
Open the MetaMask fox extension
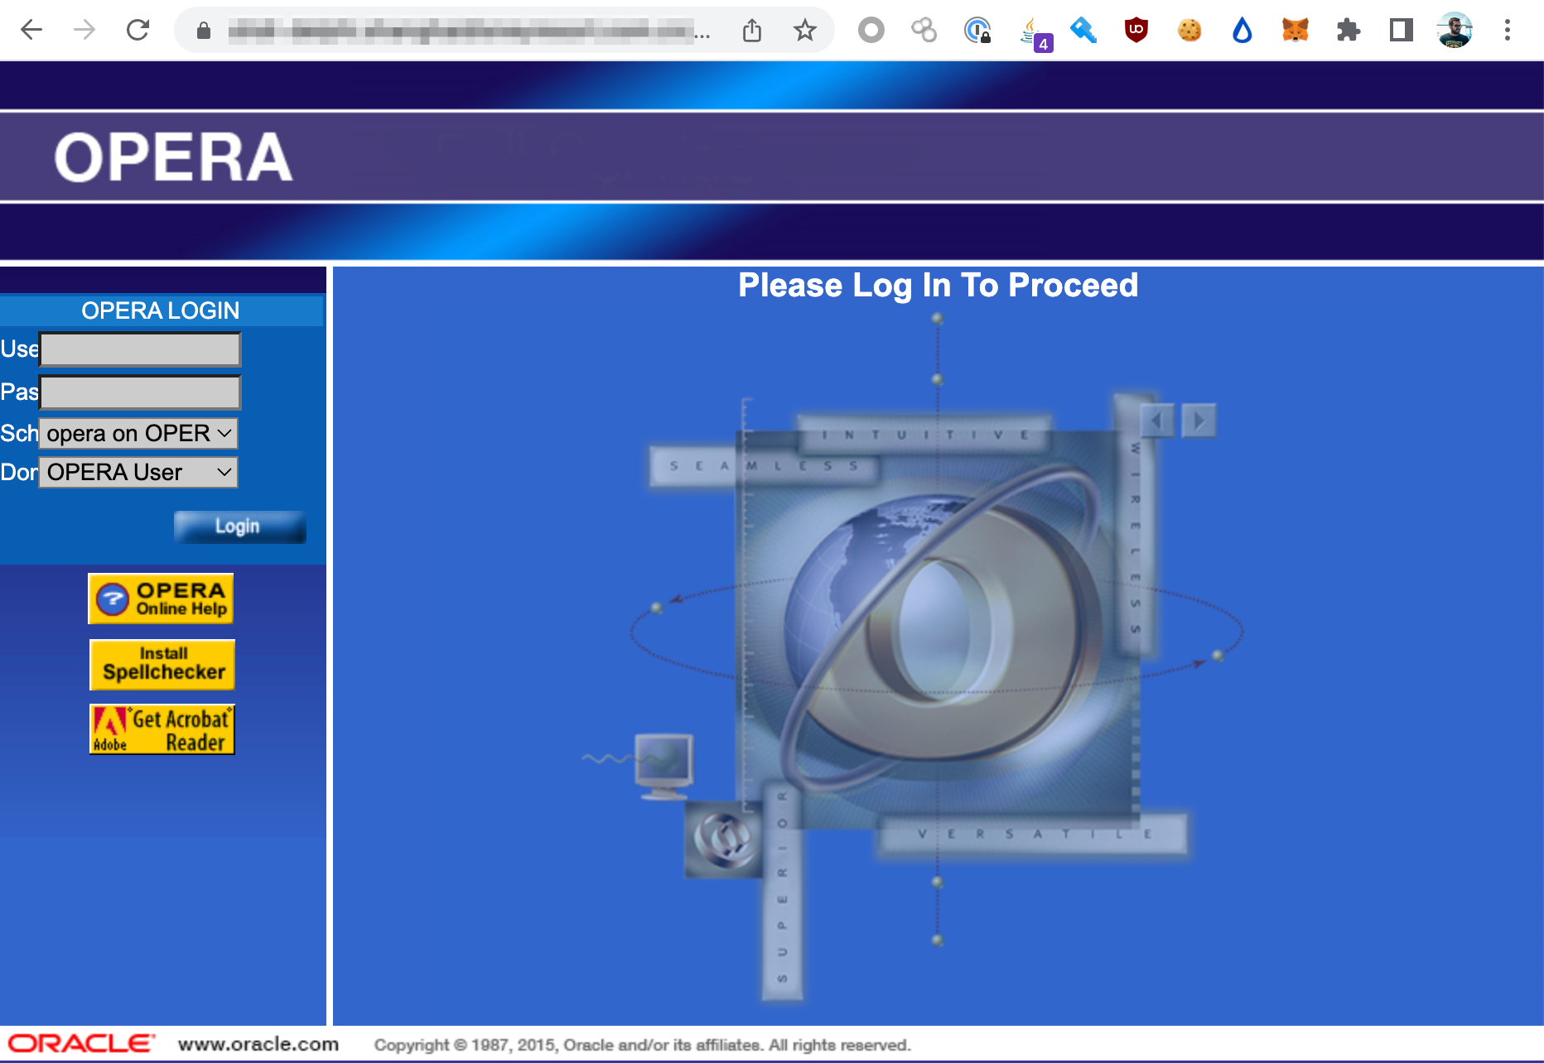coord(1296,31)
